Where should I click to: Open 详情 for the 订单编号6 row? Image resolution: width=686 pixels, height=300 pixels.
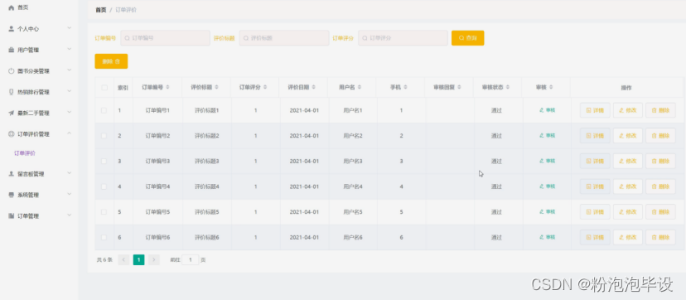[595, 237]
